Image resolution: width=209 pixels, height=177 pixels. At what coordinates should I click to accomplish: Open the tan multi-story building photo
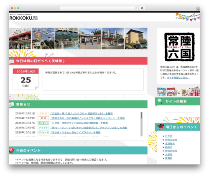[x=136, y=38]
